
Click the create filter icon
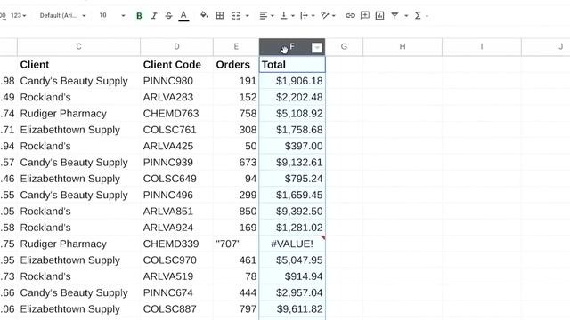(395, 16)
